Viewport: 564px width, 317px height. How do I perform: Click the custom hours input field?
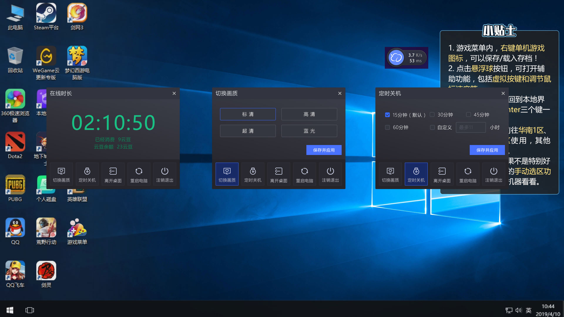[471, 127]
